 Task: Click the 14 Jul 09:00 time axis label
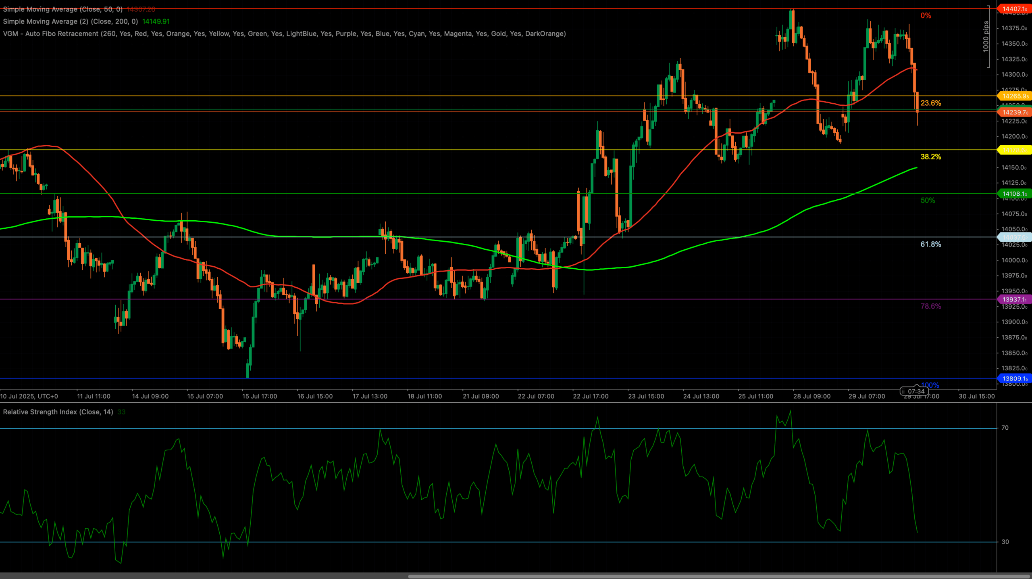point(150,396)
